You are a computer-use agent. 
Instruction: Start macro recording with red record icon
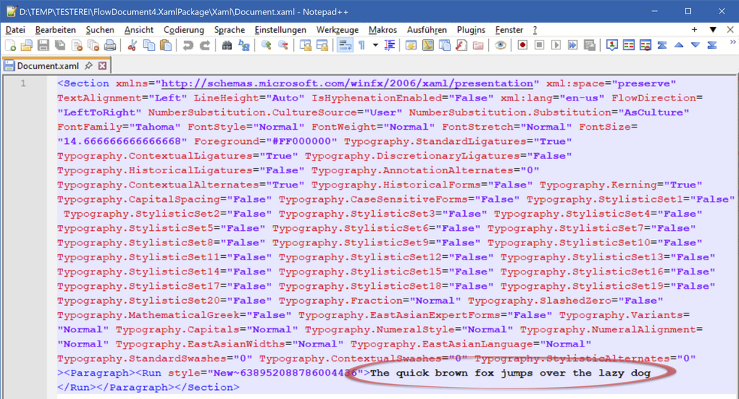tap(523, 46)
